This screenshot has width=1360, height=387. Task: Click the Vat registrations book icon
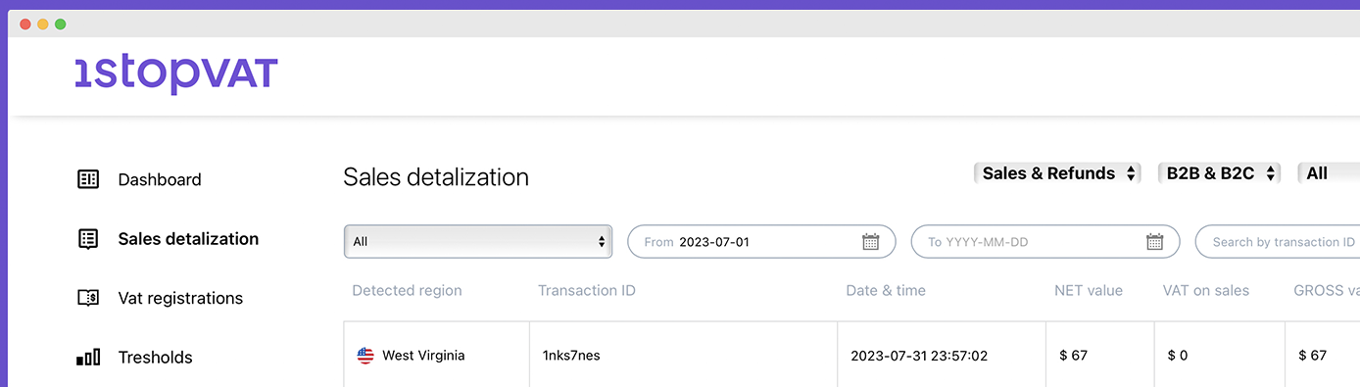click(88, 298)
